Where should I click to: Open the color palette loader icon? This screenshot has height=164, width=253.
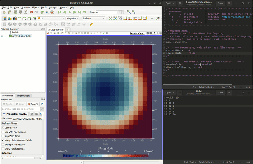click(52, 12)
